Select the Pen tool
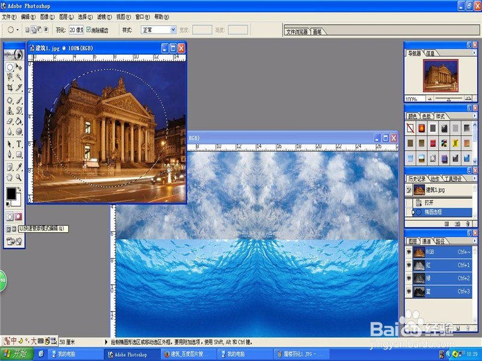 point(10,154)
